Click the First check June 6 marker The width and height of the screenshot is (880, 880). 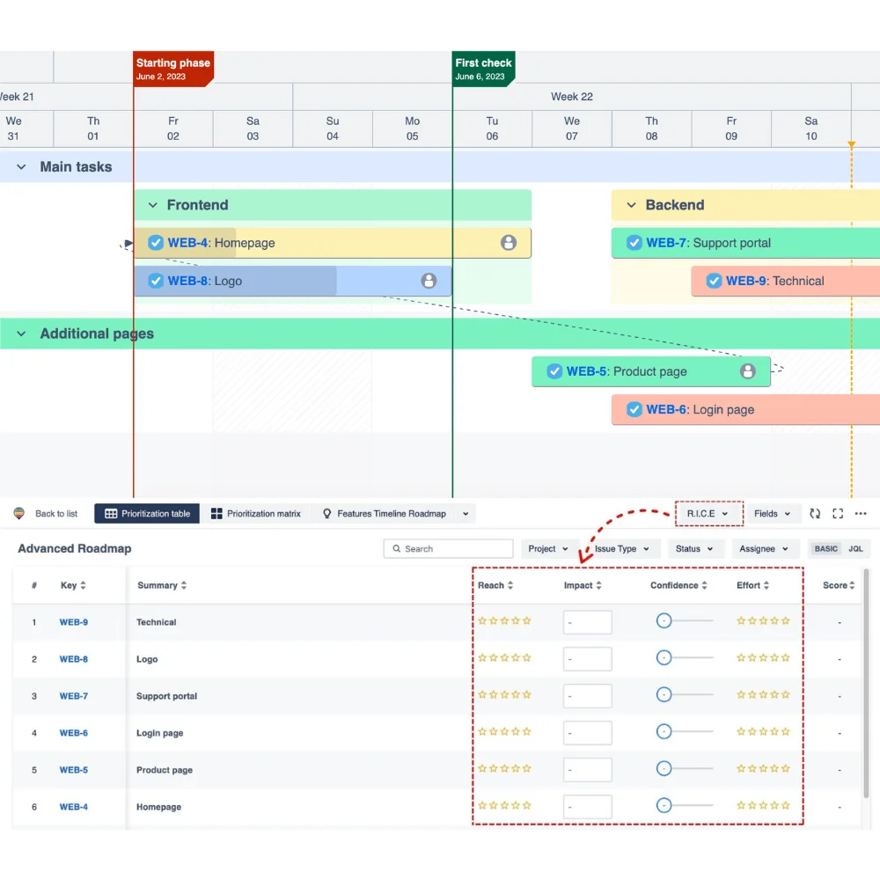[x=483, y=69]
